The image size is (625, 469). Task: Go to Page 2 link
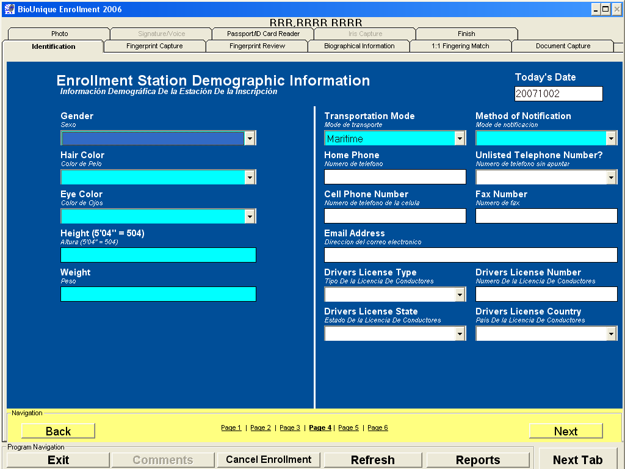click(x=260, y=427)
